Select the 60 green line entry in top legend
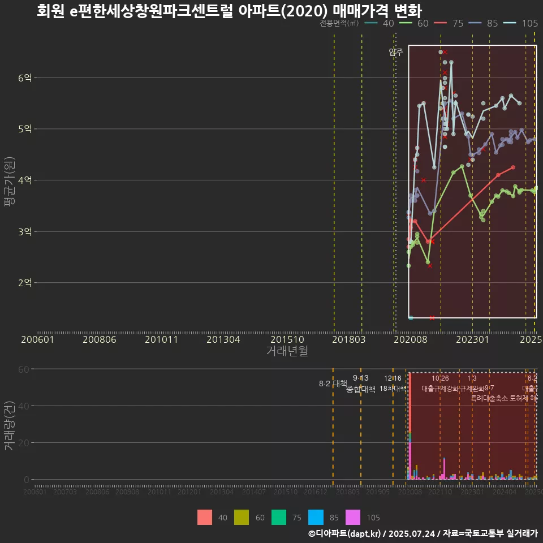 tap(414, 23)
